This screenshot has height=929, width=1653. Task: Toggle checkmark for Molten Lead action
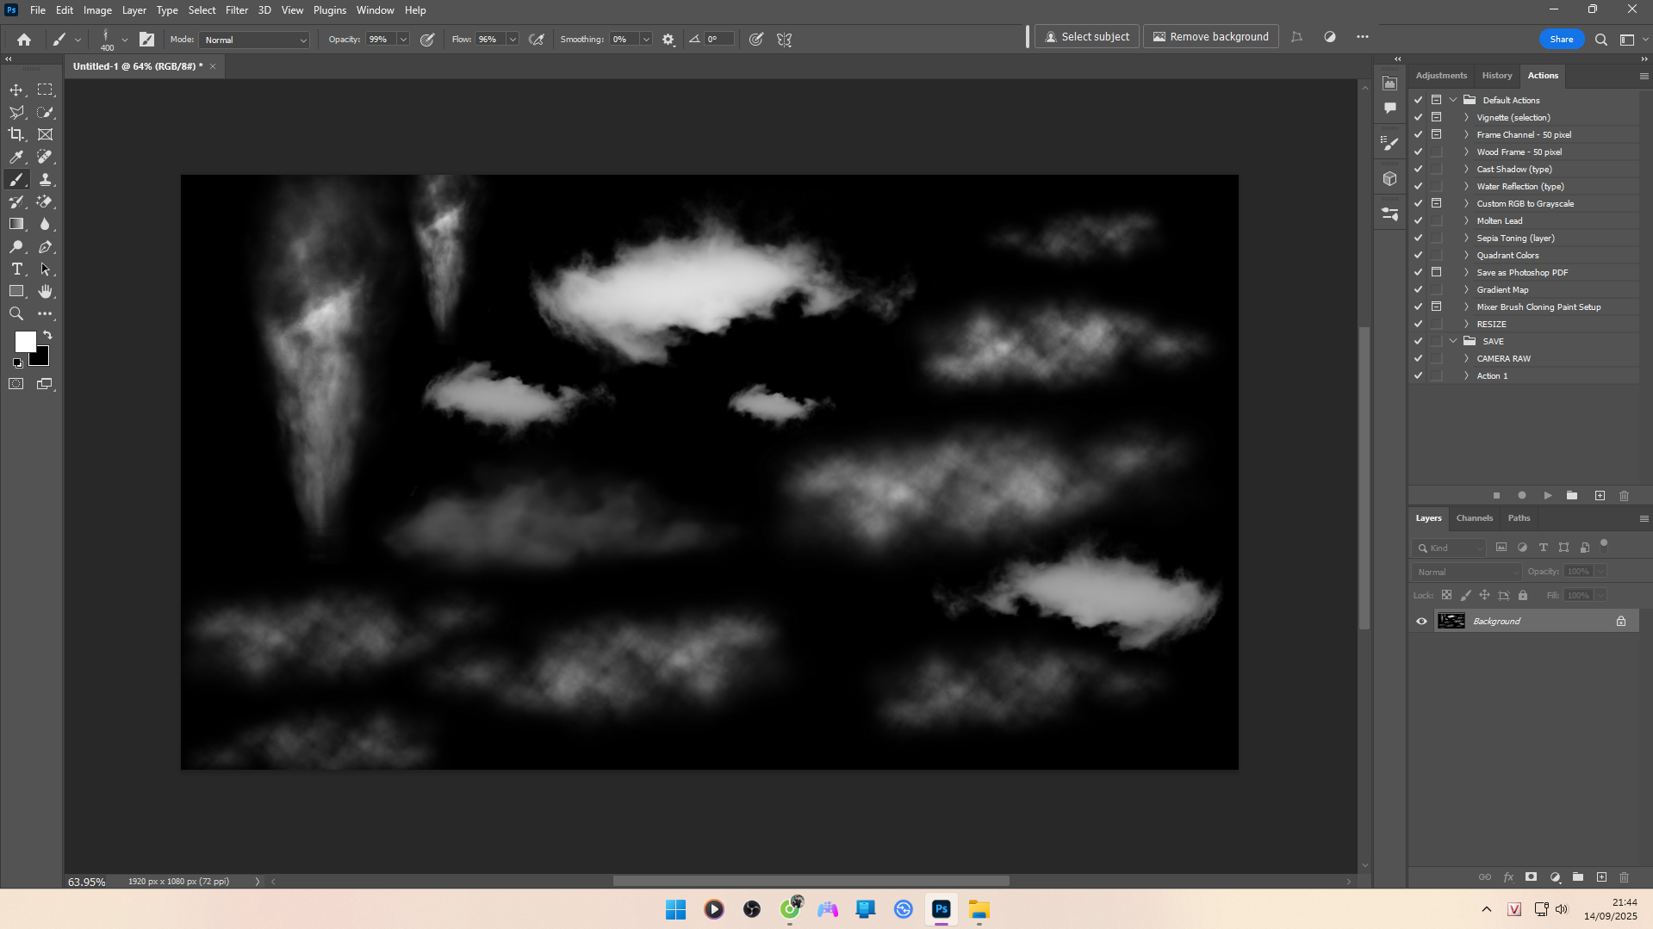1418,221
